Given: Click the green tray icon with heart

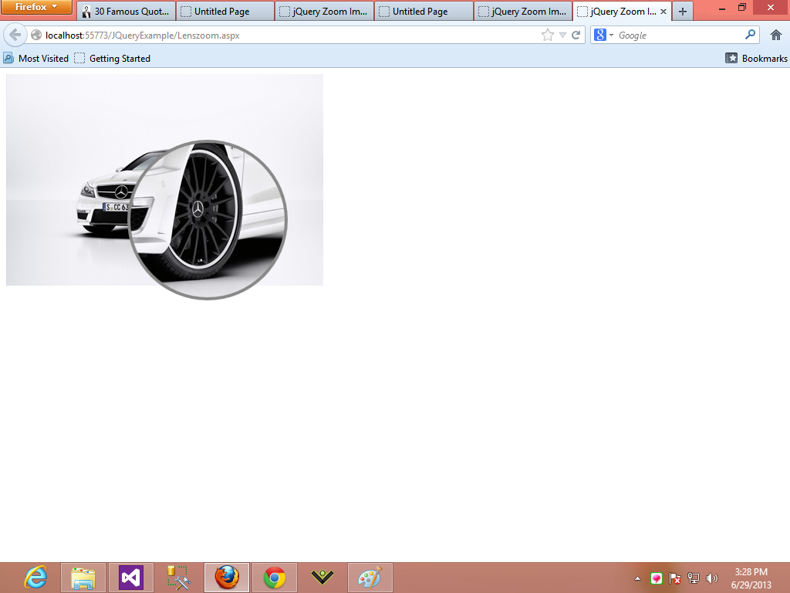Looking at the screenshot, I should tap(656, 578).
